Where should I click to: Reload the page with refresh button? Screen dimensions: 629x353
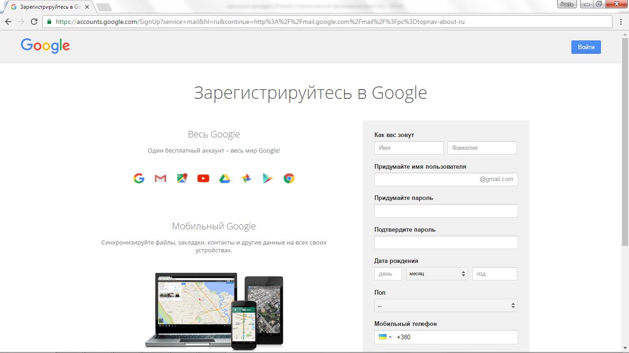tap(34, 22)
